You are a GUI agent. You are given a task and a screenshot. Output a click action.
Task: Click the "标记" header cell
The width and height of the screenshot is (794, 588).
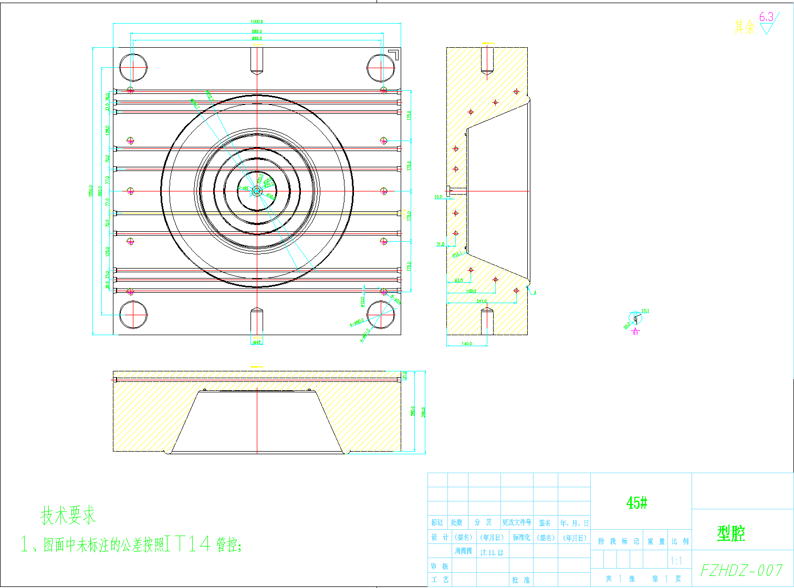[x=437, y=522]
